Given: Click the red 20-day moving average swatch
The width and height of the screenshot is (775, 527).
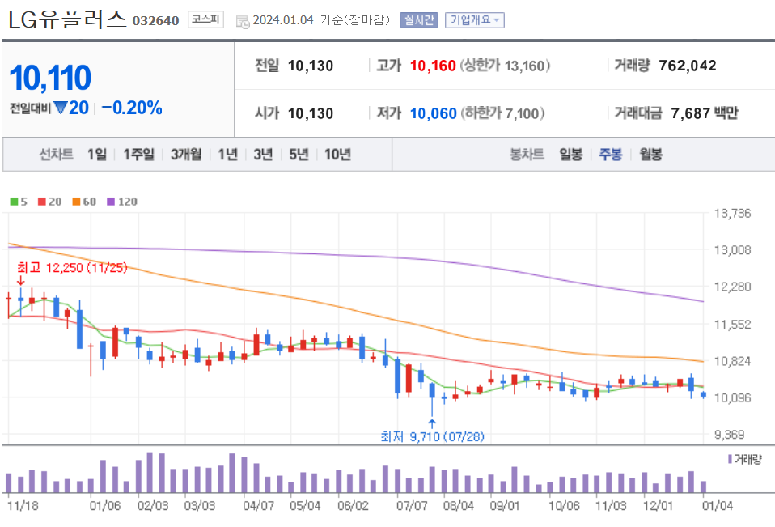Looking at the screenshot, I should (x=42, y=202).
